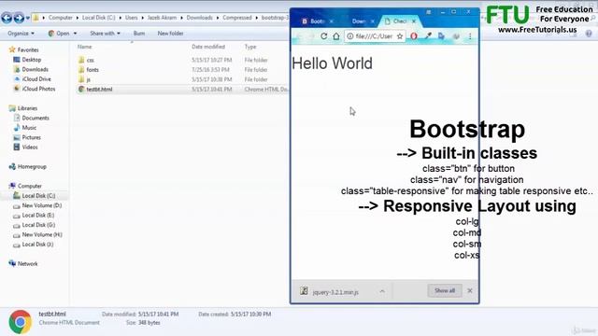This screenshot has width=598, height=336.
Task: Click Compressed in the breadcrumb path
Action: (x=237, y=18)
